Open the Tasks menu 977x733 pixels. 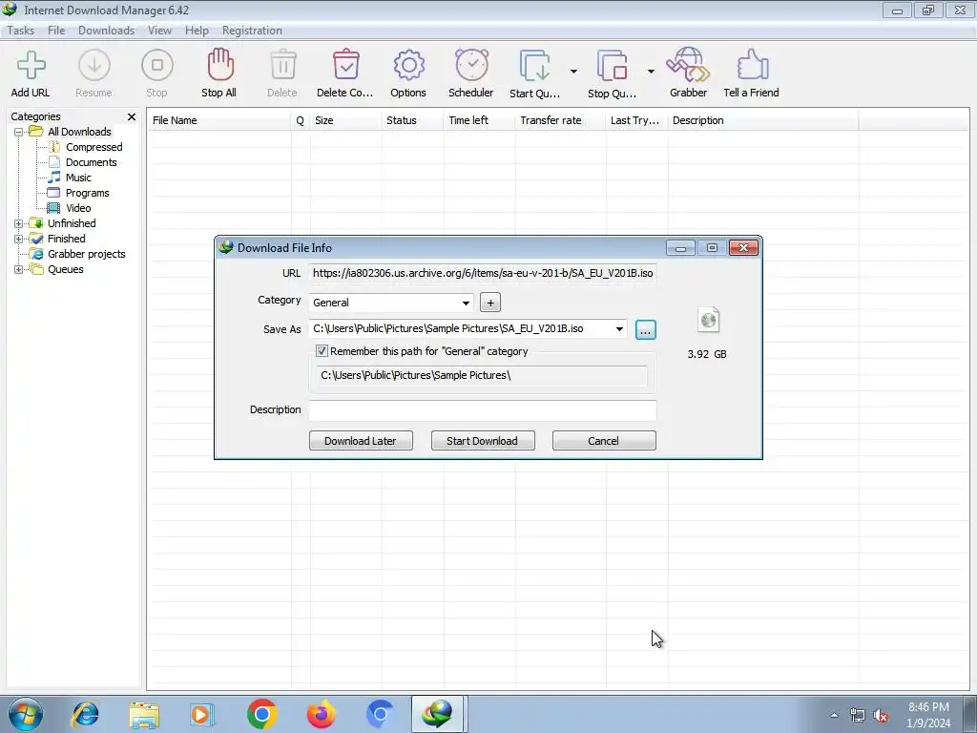pos(21,31)
